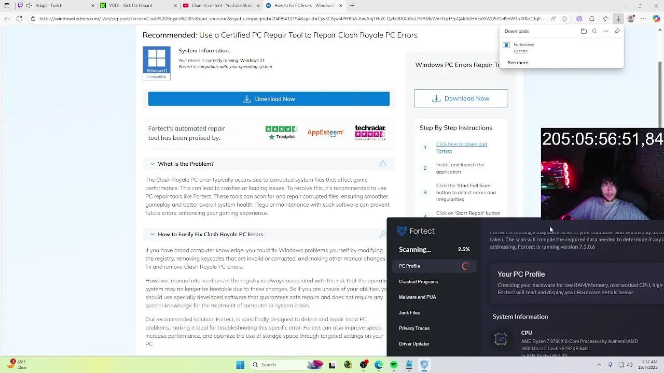Screen dimensions: 664x373
Task: Search downloads with magnifier icon
Action: point(594,31)
